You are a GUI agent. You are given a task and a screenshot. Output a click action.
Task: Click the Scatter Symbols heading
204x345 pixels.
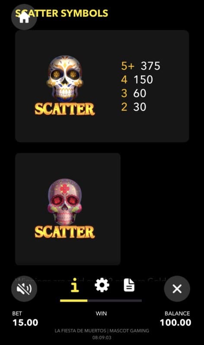(x=61, y=13)
